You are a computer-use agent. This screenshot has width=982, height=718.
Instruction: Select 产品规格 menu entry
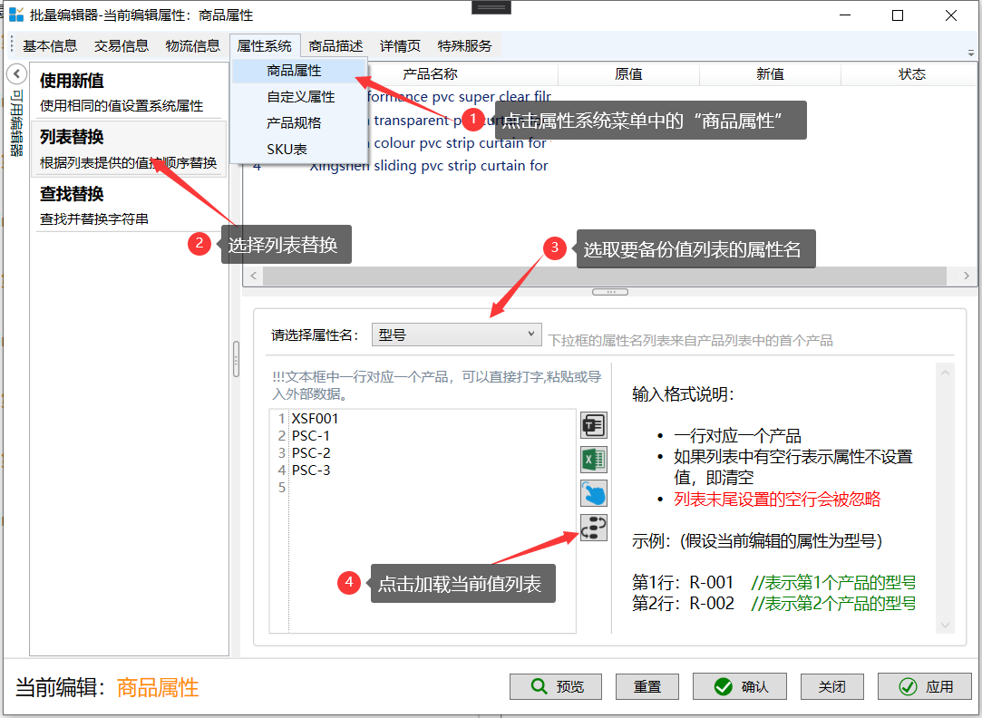pyautogui.click(x=294, y=123)
